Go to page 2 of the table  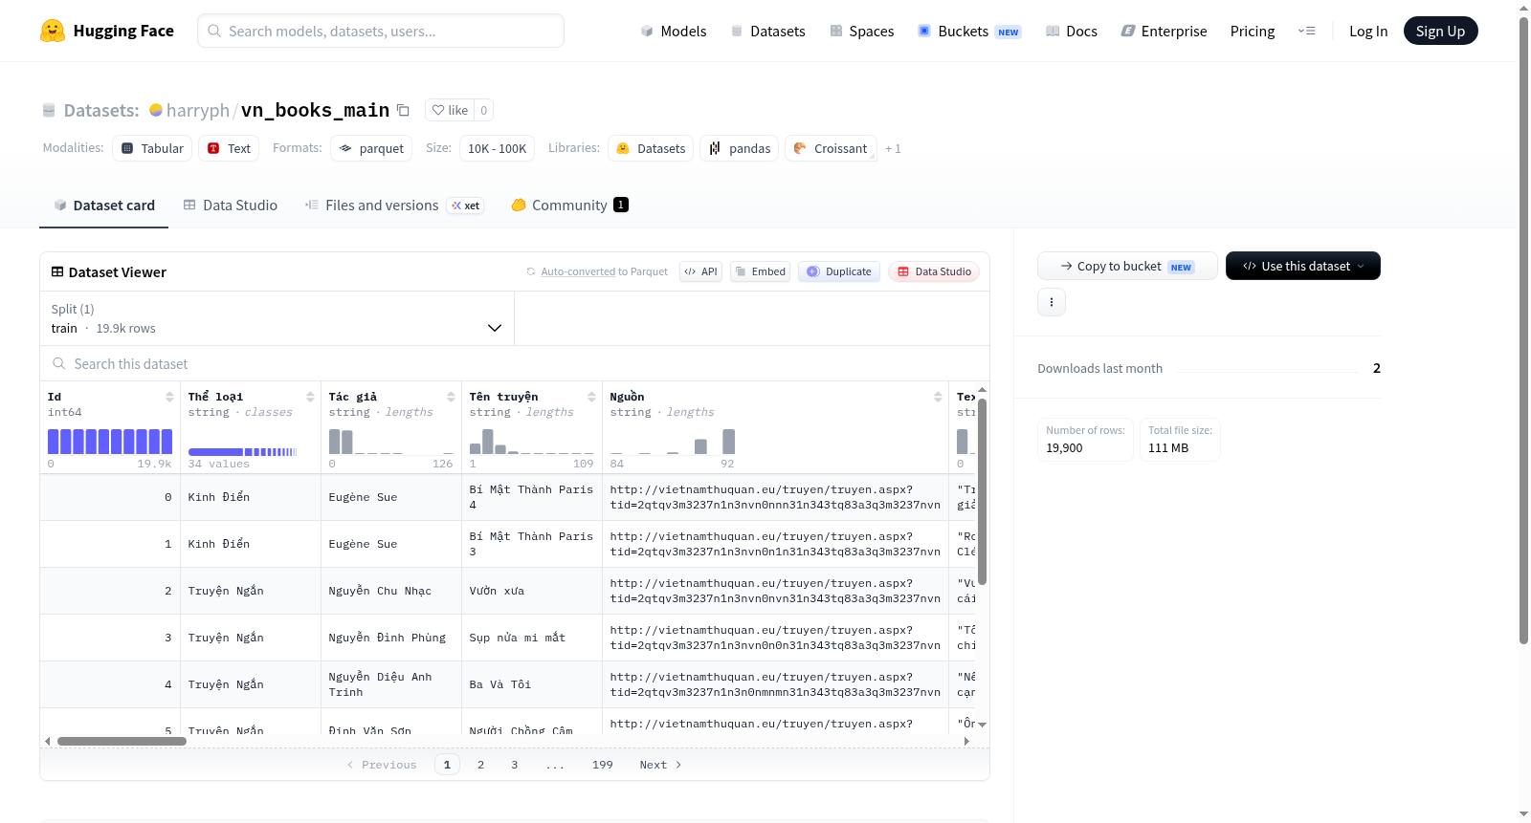point(480,765)
